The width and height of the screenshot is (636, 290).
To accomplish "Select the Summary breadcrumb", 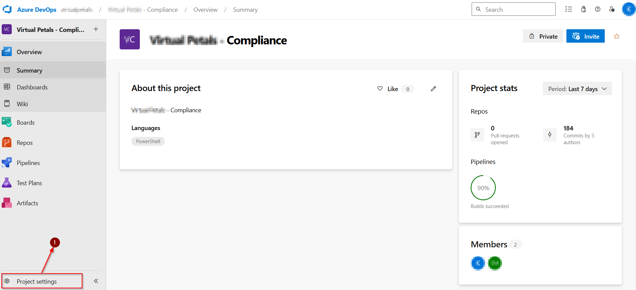I will (x=245, y=10).
